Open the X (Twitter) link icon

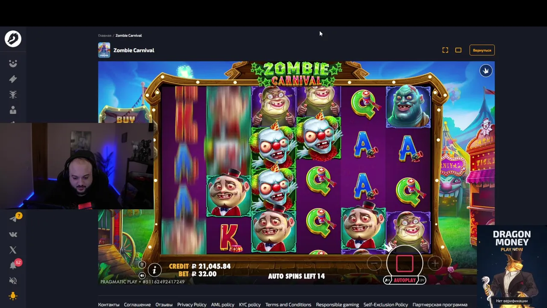(13, 250)
